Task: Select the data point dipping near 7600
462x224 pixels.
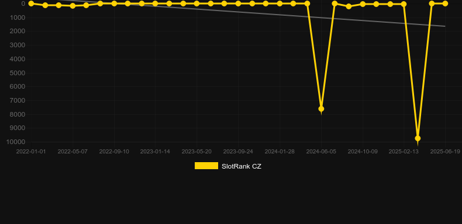Action: tap(321, 108)
